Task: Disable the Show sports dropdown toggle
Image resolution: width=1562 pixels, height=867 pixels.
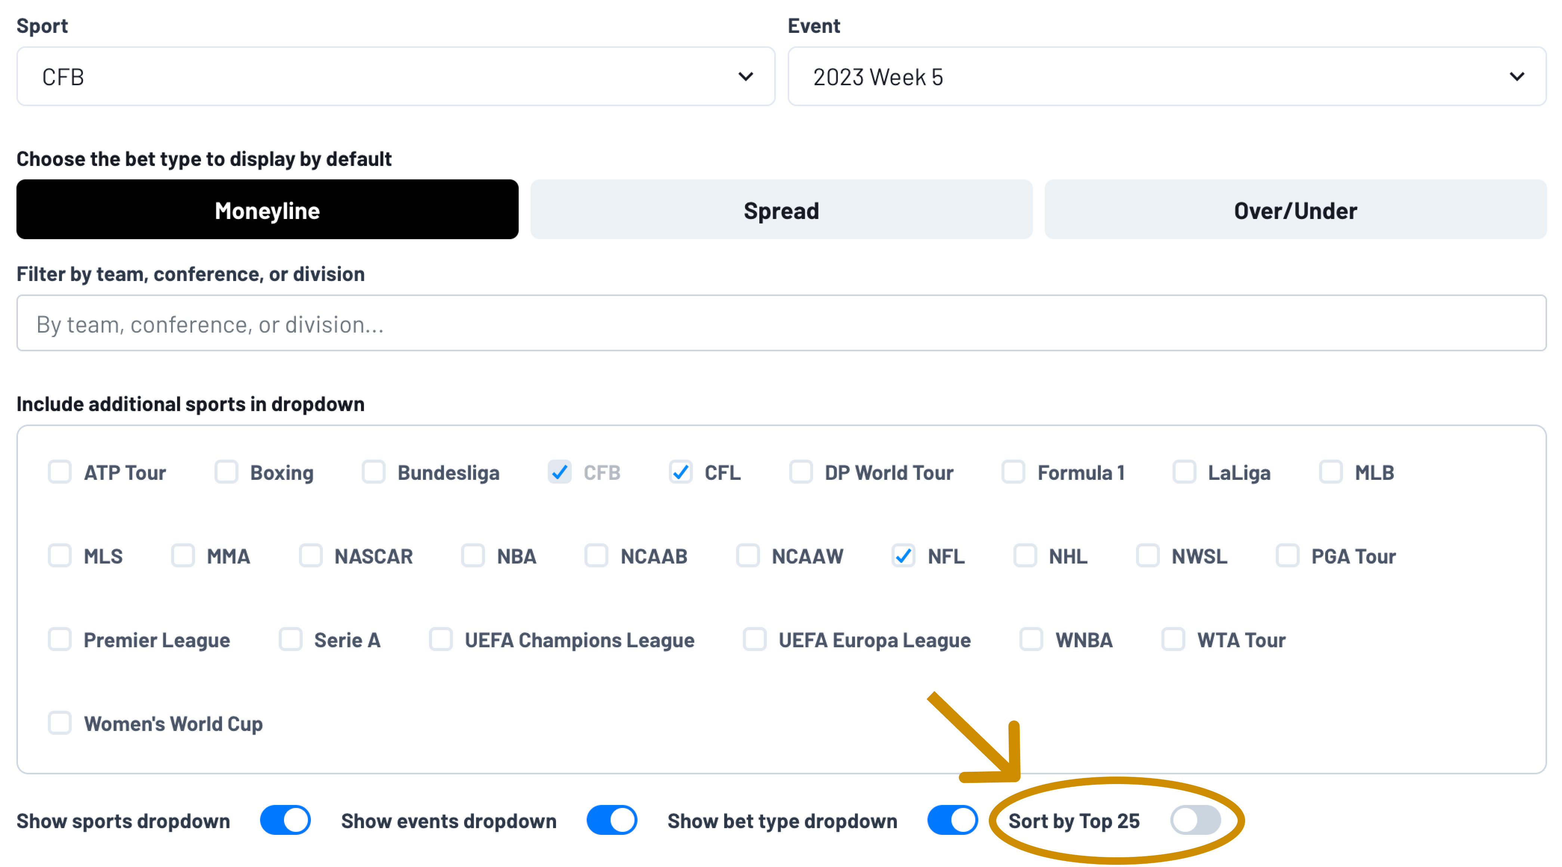Action: coord(285,820)
